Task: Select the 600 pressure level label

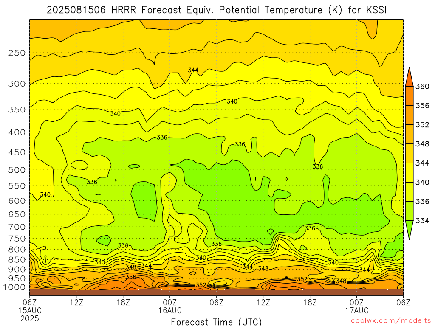Action: click(x=17, y=201)
